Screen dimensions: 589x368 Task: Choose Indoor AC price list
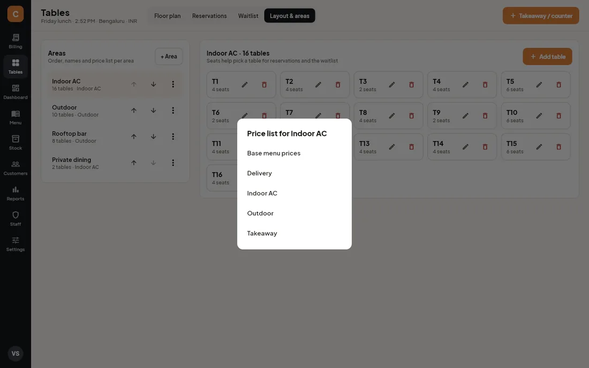point(294,193)
